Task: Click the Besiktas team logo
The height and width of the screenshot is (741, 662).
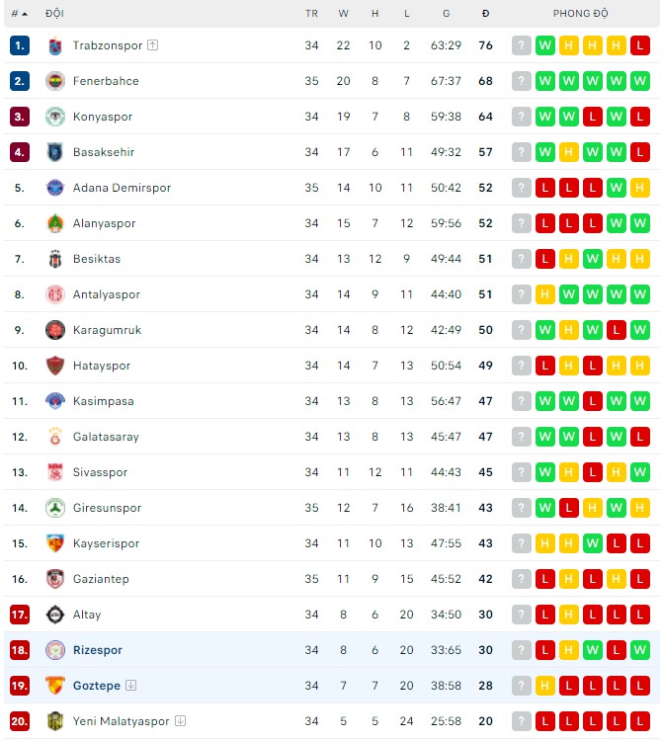Action: pos(55,259)
